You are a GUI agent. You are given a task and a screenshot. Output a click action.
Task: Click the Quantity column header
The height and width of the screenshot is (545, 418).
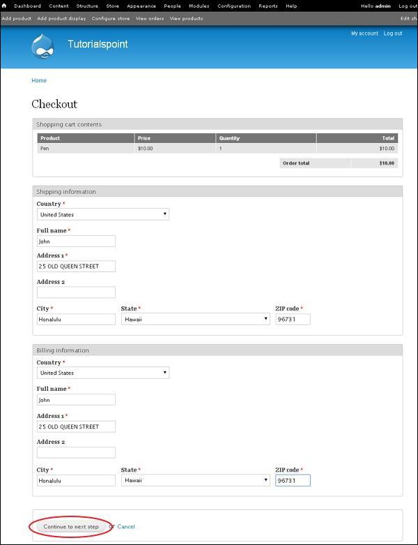click(x=266, y=138)
